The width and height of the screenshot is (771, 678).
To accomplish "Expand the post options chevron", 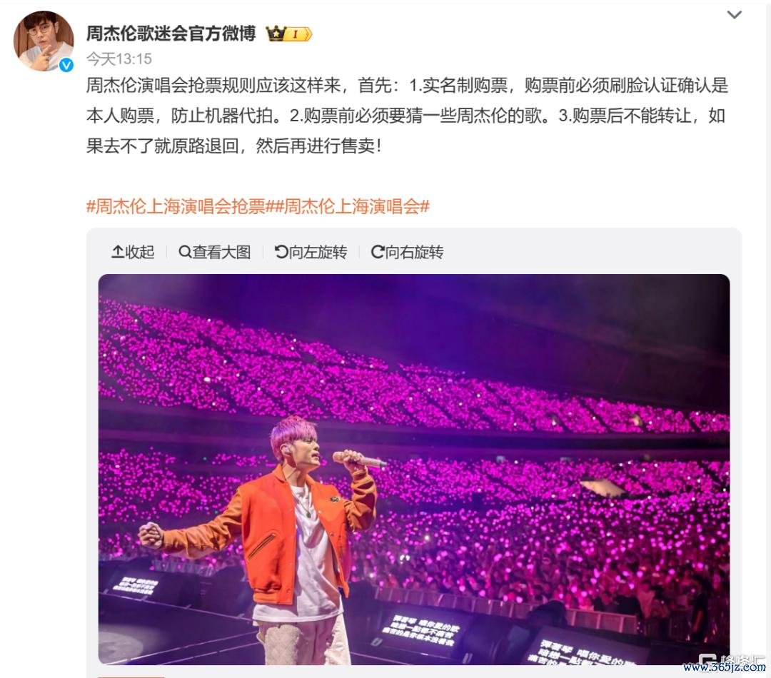I will (x=734, y=15).
